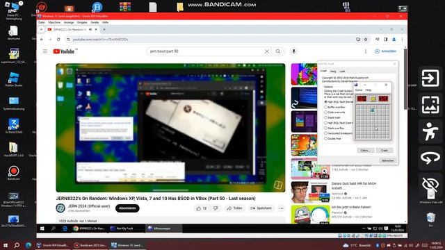Click the Colors... button in Not My Fault

[x=366, y=151]
